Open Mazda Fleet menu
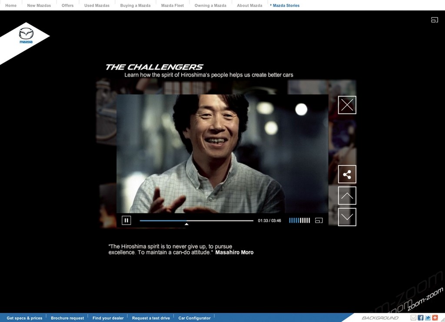445x322 pixels. coord(173,5)
